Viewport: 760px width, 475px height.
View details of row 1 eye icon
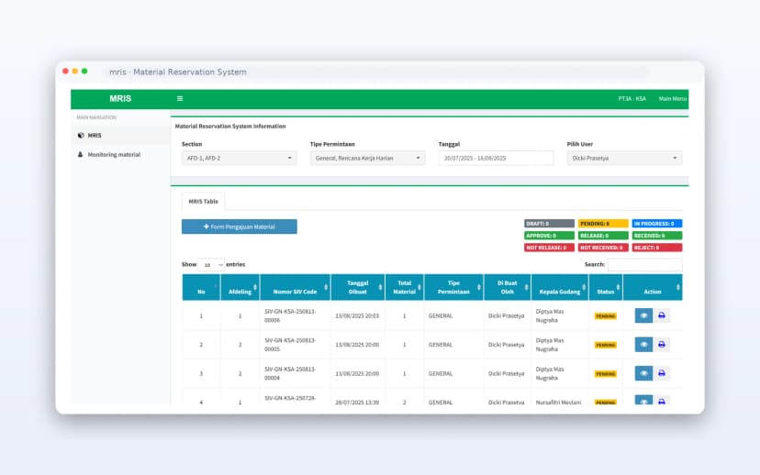point(643,315)
